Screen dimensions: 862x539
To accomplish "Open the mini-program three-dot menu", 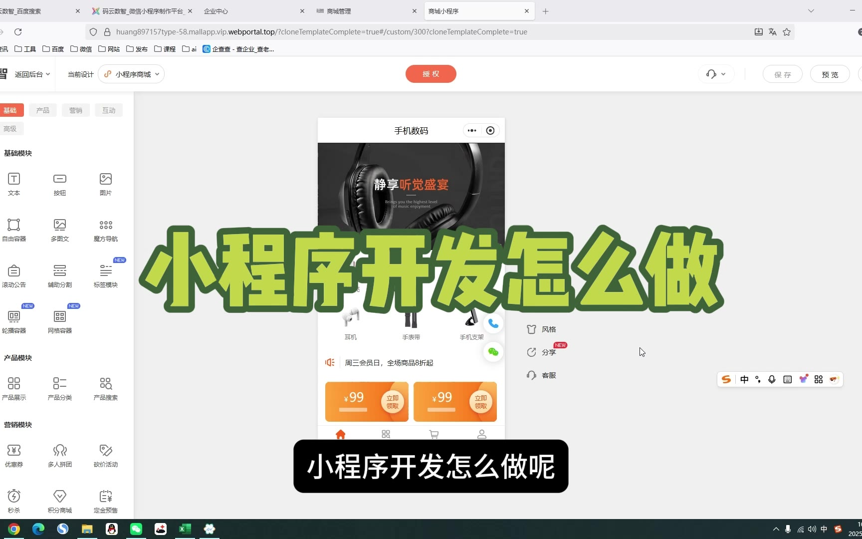I will click(x=472, y=131).
